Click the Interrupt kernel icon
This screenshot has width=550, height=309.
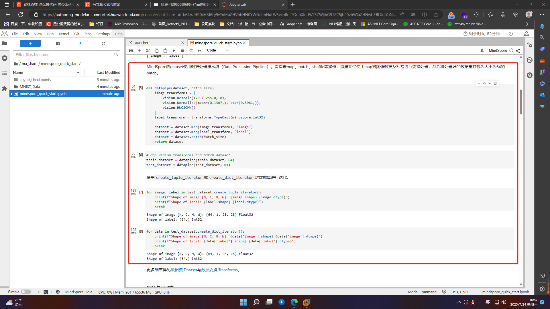coord(183,50)
